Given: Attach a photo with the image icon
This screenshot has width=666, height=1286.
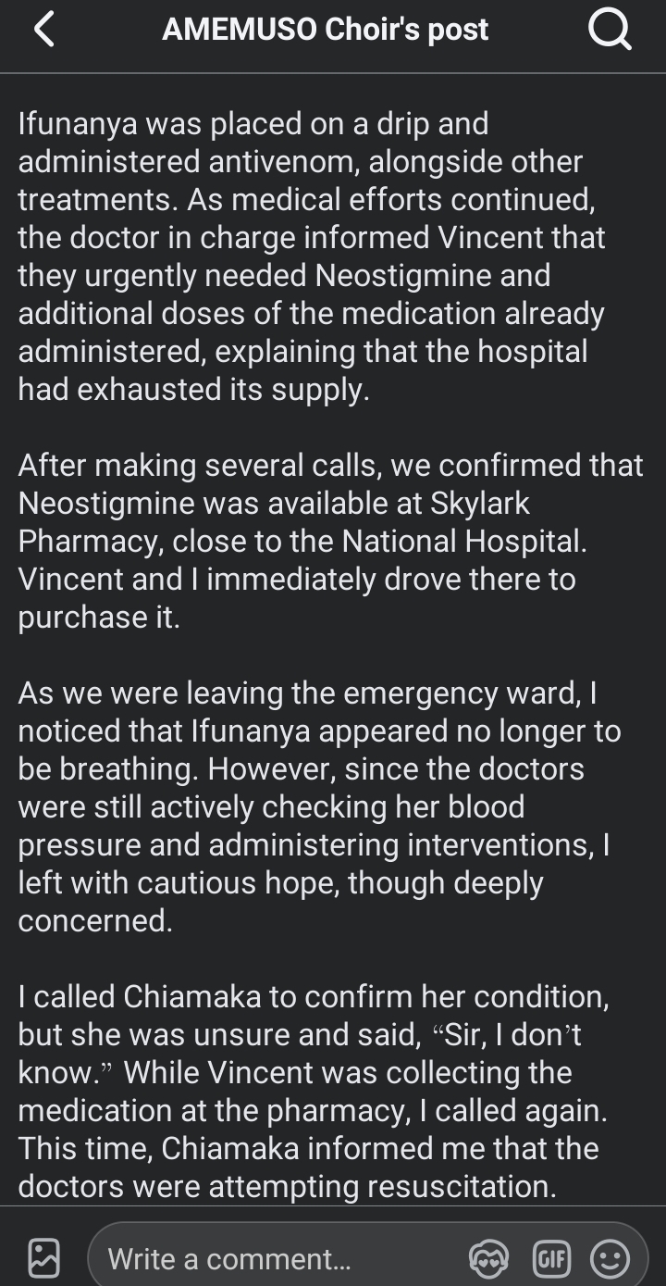Looking at the screenshot, I should click(x=43, y=1258).
